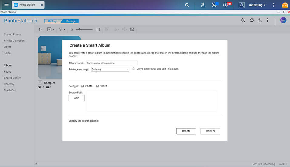Refresh Photo Station with the reload icon
This screenshot has width=290, height=167.
click(252, 20)
